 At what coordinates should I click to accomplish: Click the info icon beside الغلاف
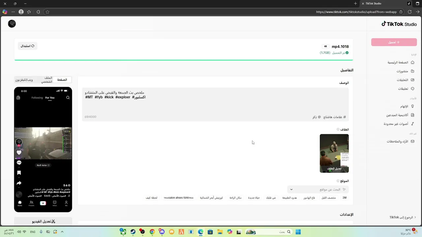[x=338, y=129]
